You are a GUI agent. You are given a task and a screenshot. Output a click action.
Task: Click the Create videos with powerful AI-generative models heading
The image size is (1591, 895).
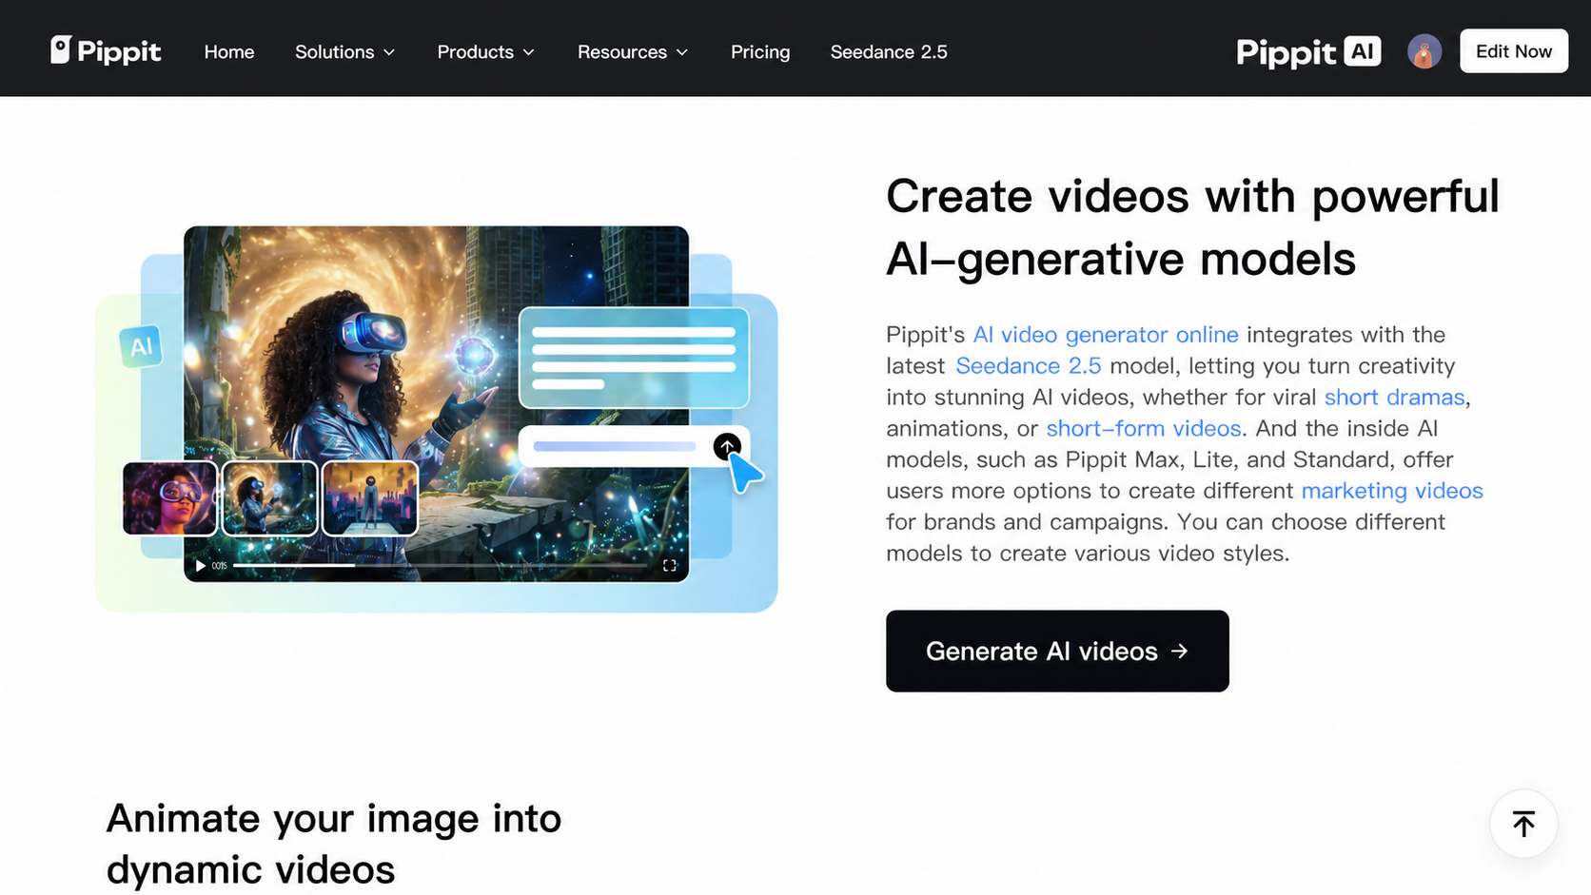1192,227
